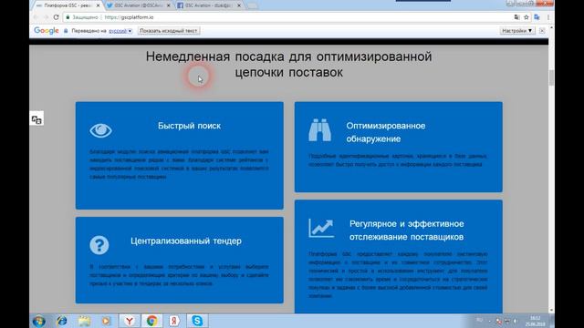Click the binoculars icon beside Оптимизированное обнаружение
Image resolution: width=584 pixels, height=328 pixels.
[319, 129]
